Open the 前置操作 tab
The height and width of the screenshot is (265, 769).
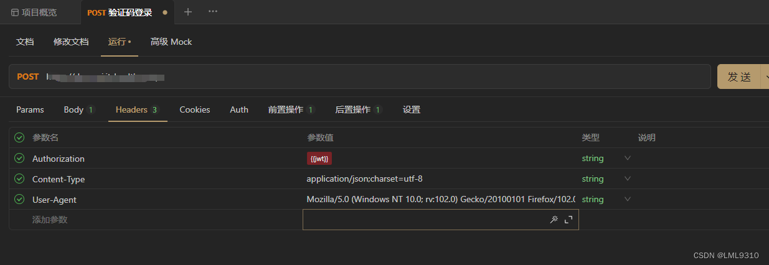(291, 109)
